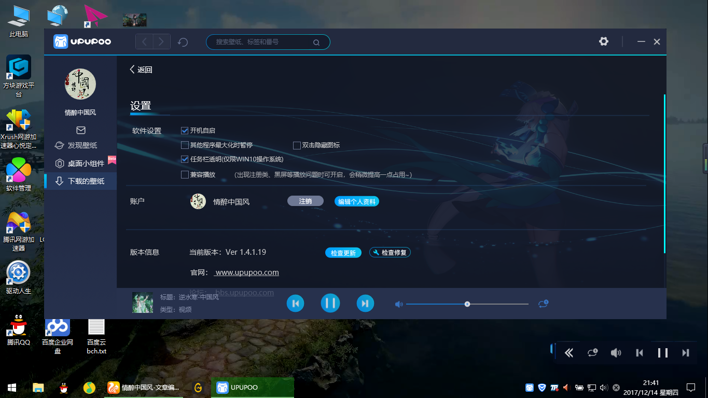Click the 逆水寒 wallpaper thumbnail in player bar
This screenshot has height=398, width=708.
coord(143,303)
